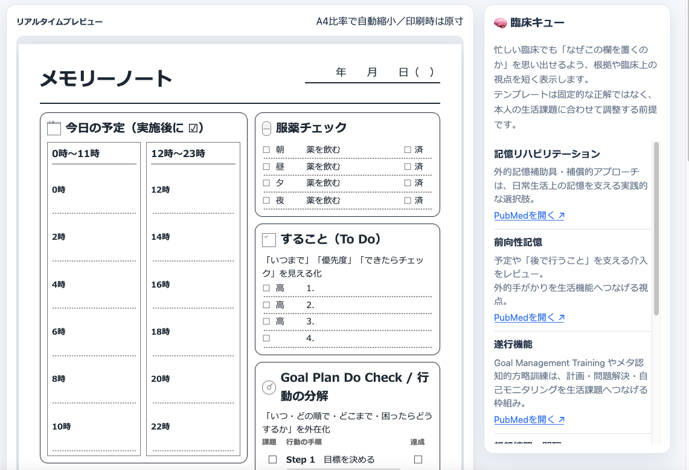This screenshot has height=470, width=689.
Task: Check the To Do item 3 checkbox
Action: point(266,321)
